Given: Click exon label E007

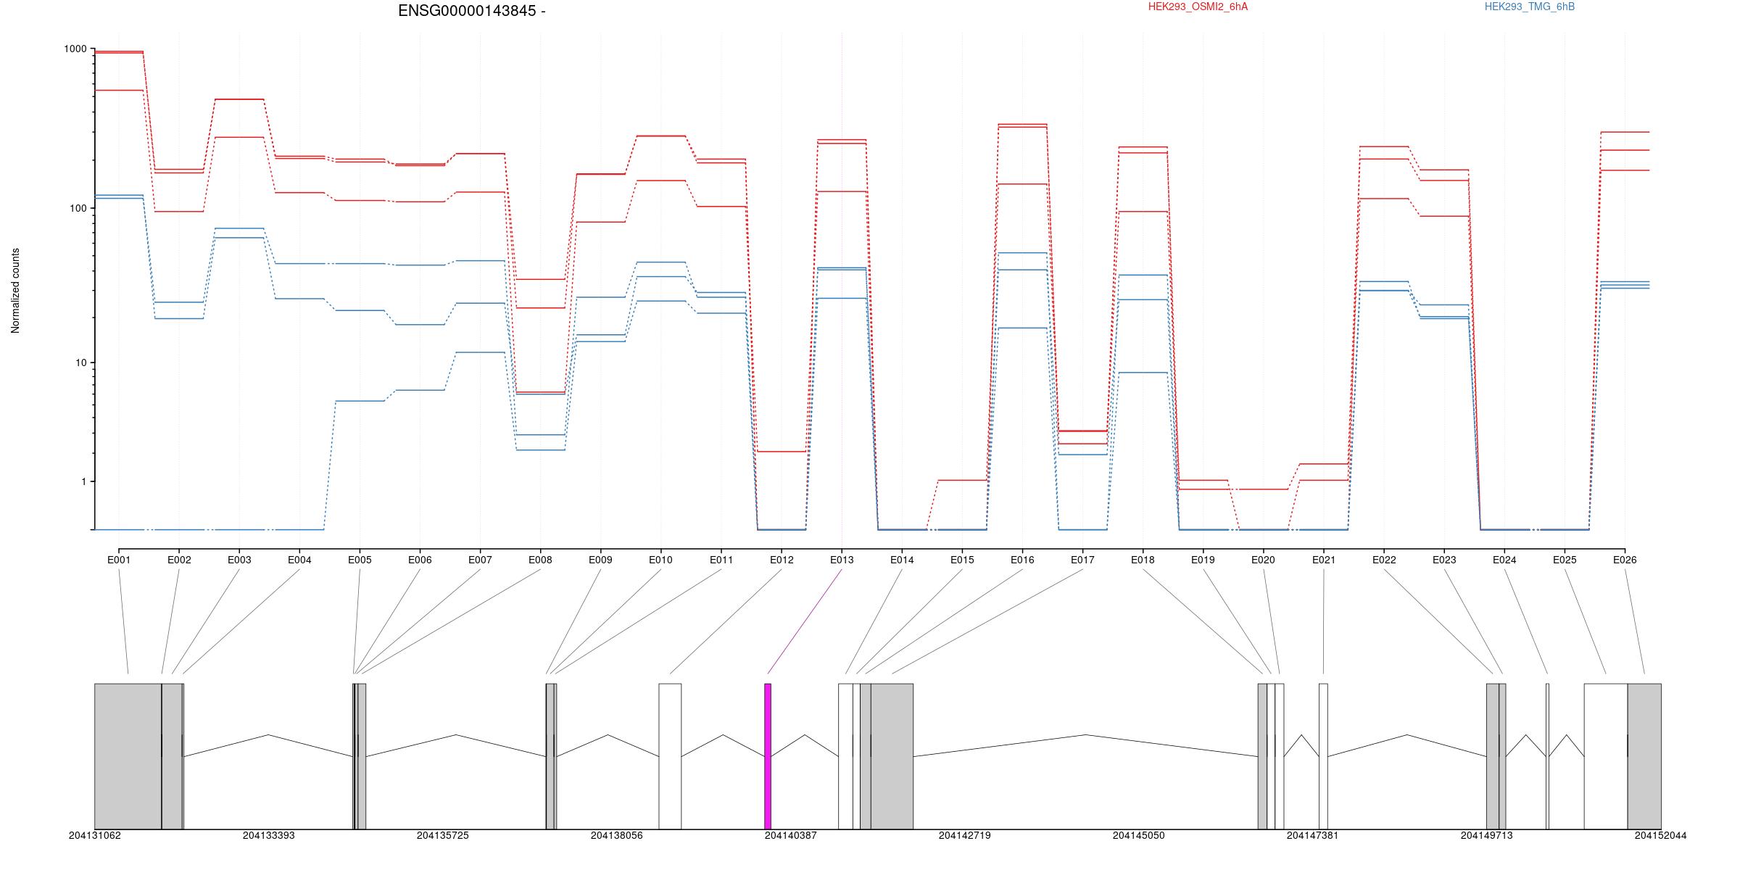Looking at the screenshot, I should click(480, 560).
